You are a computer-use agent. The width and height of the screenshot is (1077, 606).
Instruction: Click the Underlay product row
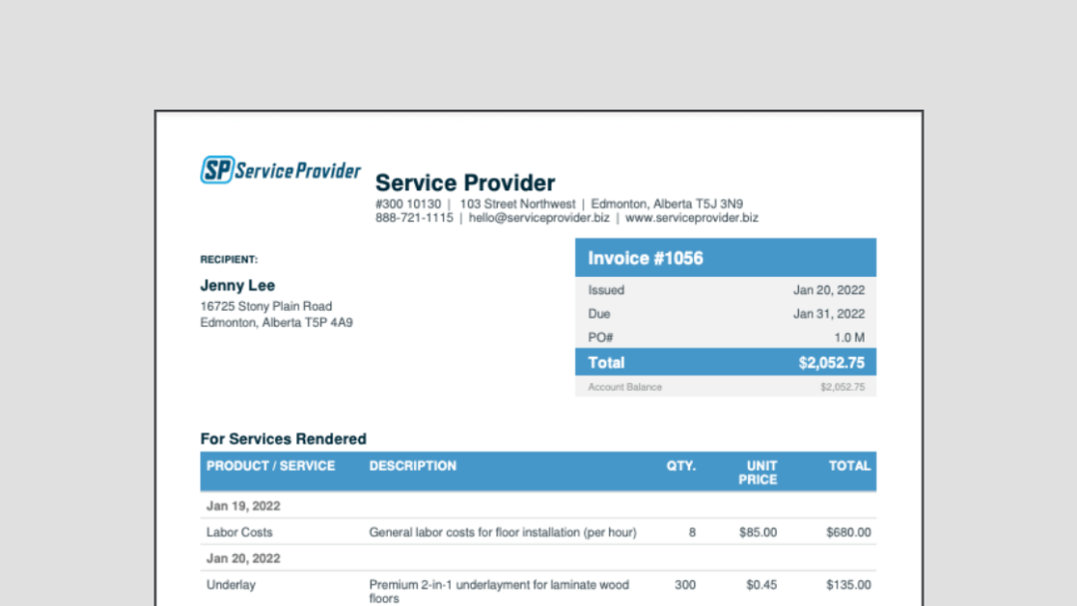click(x=230, y=585)
